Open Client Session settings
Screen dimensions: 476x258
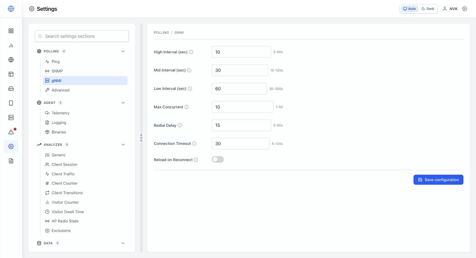(x=85, y=165)
